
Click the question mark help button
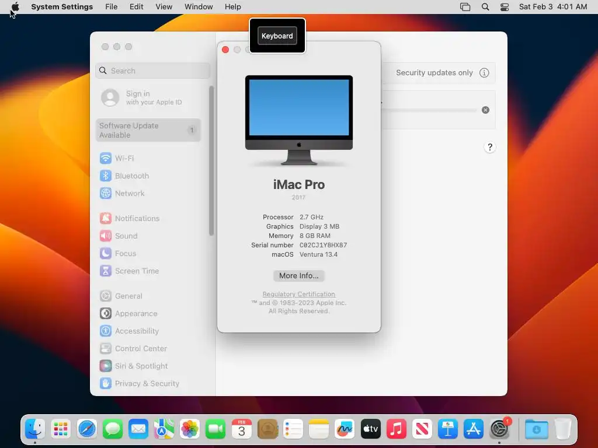click(490, 147)
